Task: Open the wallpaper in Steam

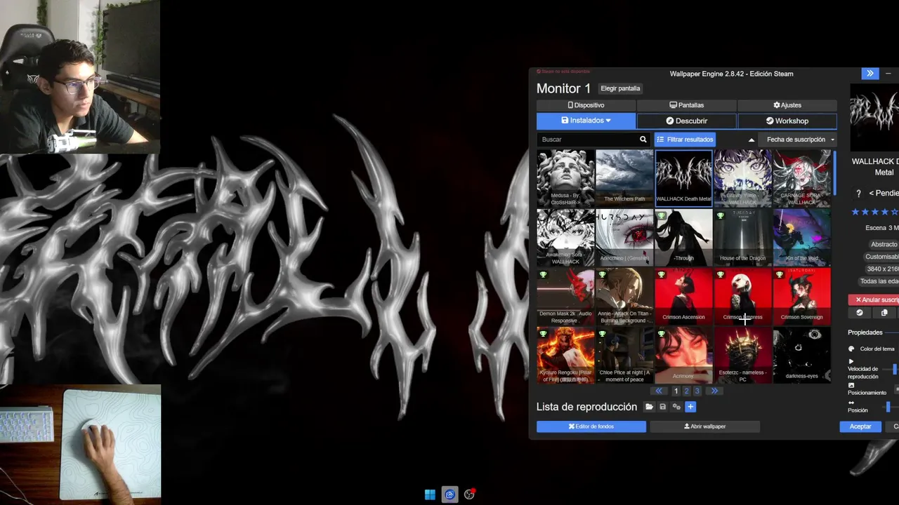Action: pos(861,313)
